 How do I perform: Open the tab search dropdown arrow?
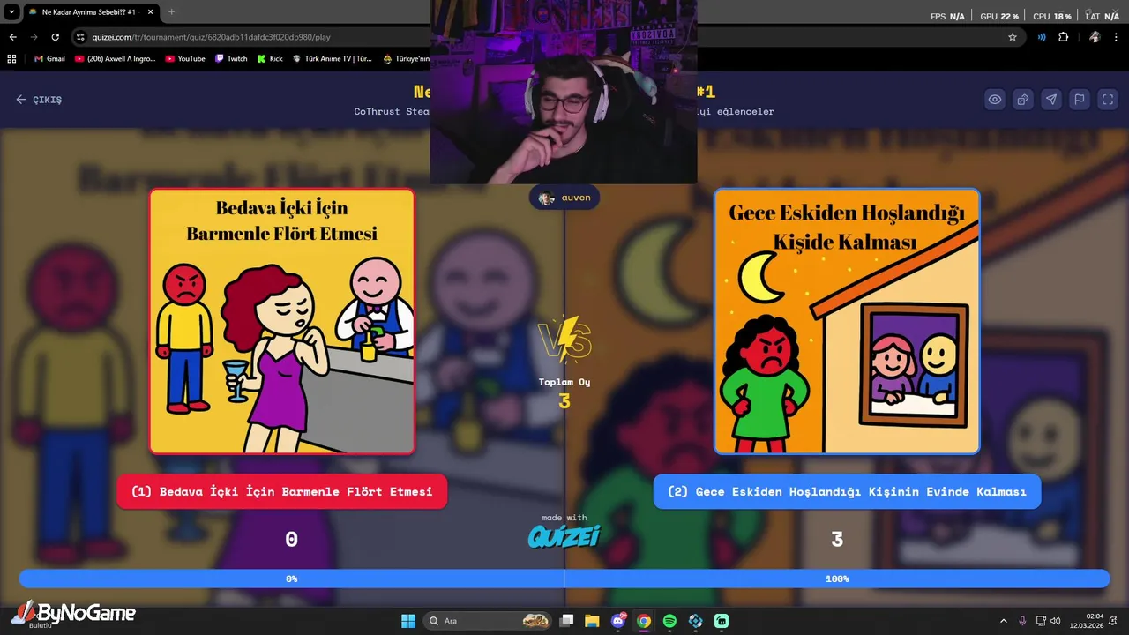(x=11, y=12)
